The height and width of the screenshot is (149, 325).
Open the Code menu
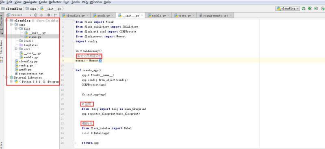click(43, 2)
